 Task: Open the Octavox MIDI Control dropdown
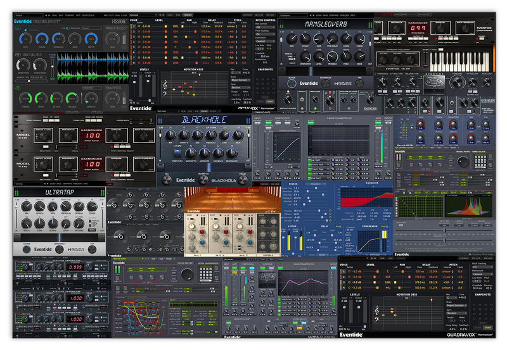[265, 27]
